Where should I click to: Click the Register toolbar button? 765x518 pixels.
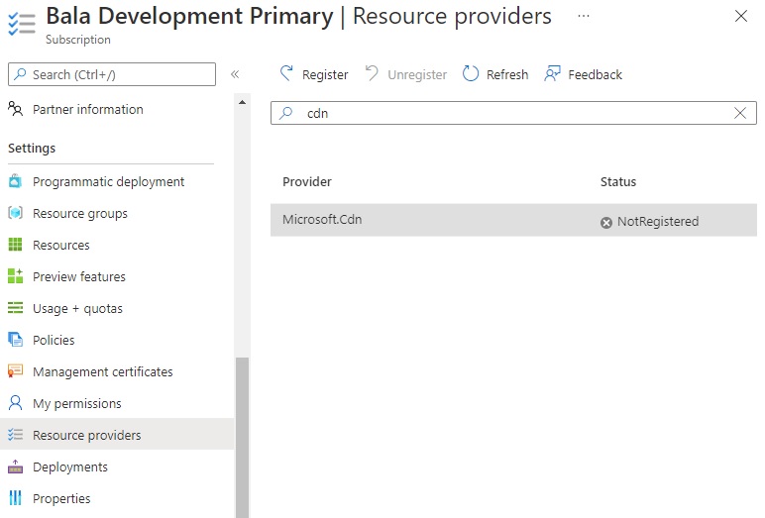pyautogui.click(x=314, y=74)
